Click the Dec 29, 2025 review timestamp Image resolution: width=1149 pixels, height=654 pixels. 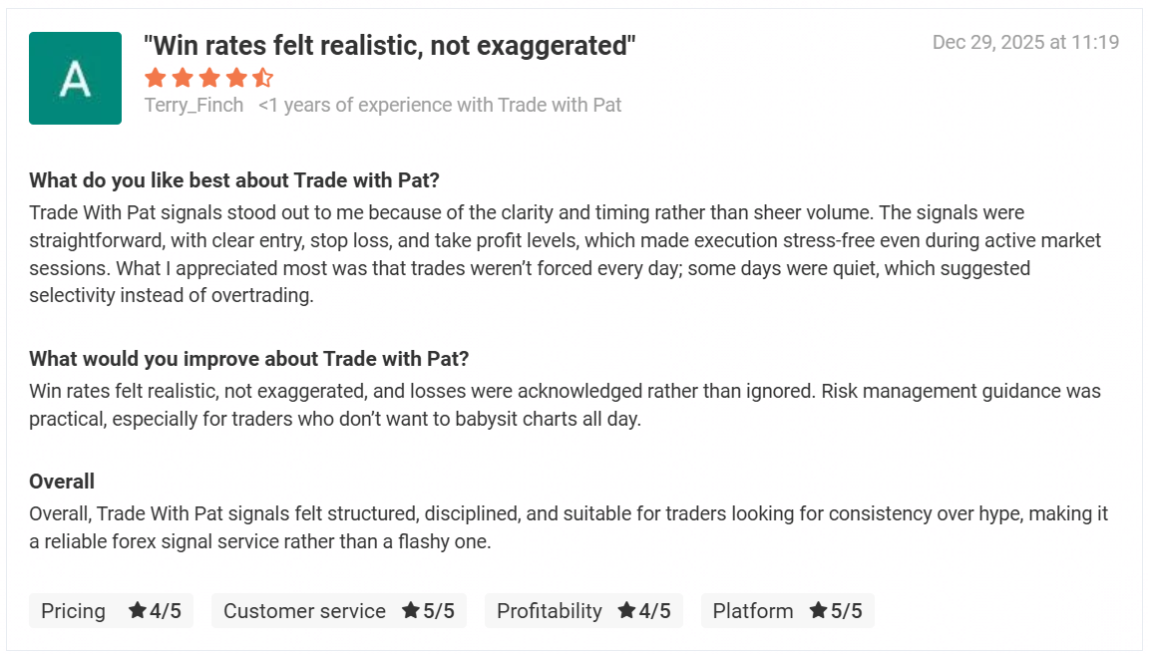(1025, 42)
